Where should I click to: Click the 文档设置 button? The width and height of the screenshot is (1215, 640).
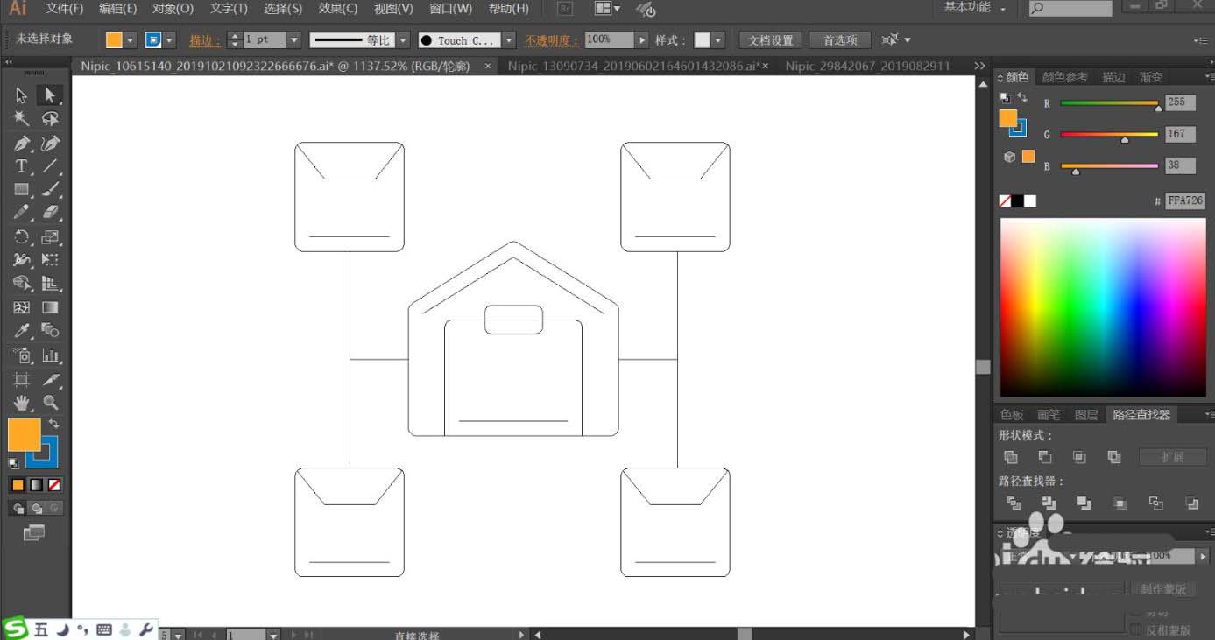(771, 40)
